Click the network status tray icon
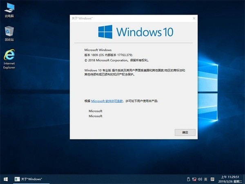The image size is (245, 184). tap(194, 179)
